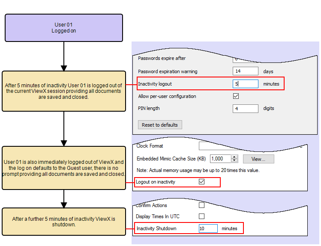Click the Reset to defaults button
Image resolution: width=321 pixels, height=246 pixels.
click(160, 125)
